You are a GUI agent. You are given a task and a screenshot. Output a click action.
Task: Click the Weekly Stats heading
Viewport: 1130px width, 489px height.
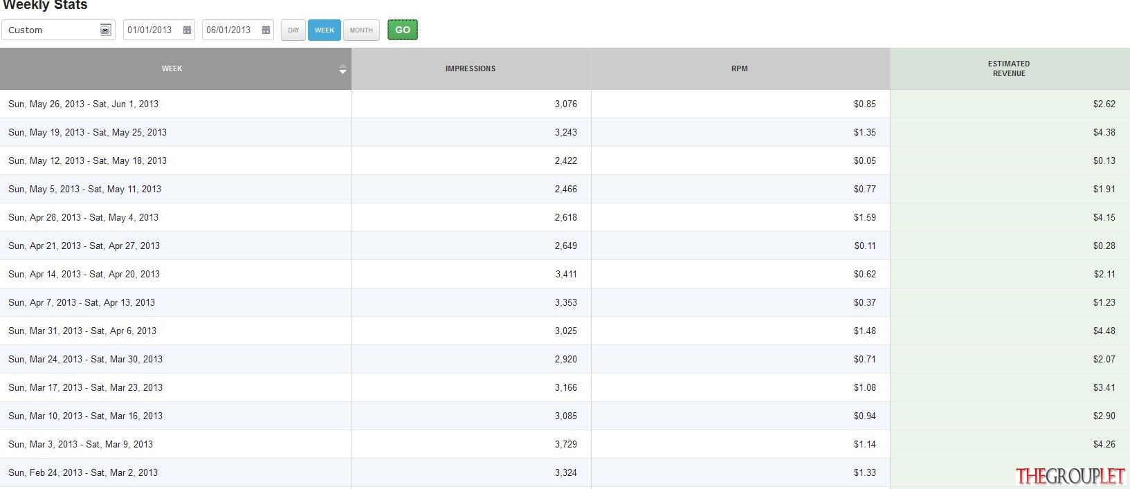click(46, 5)
